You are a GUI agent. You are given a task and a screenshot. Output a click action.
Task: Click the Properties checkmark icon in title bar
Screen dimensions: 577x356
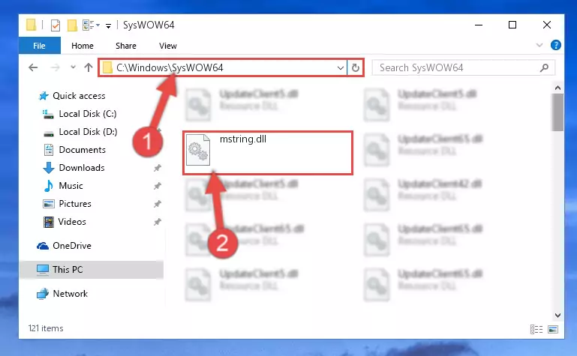(56, 25)
